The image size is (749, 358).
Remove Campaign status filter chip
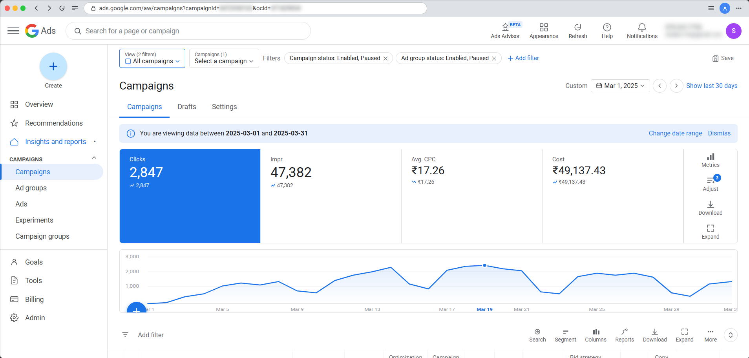(385, 58)
